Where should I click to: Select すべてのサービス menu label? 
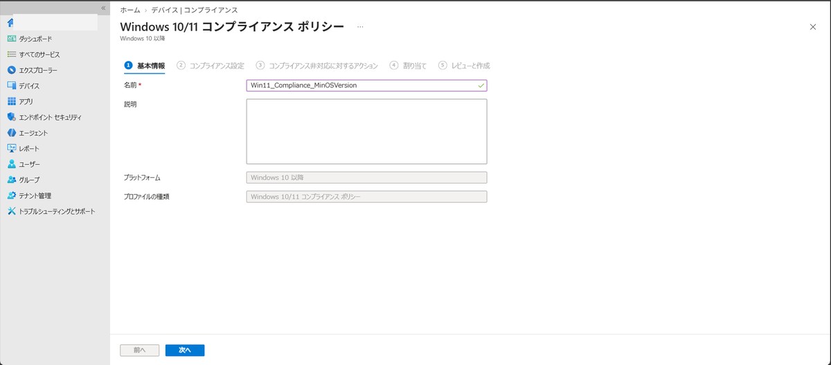39,54
